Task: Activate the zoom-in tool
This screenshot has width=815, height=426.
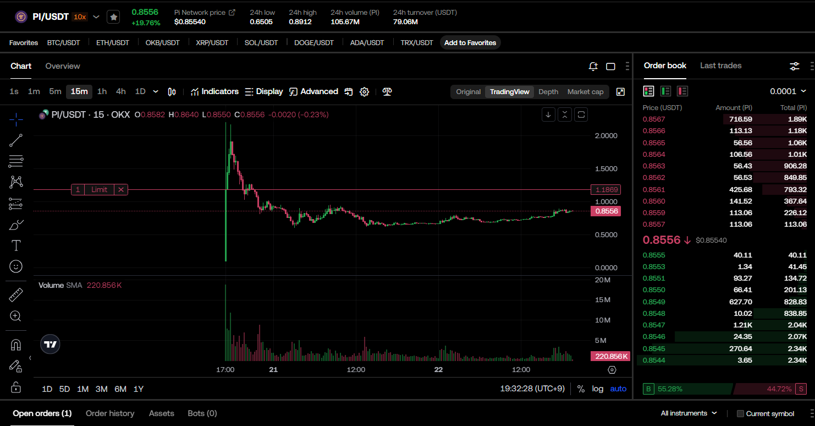Action: point(16,316)
